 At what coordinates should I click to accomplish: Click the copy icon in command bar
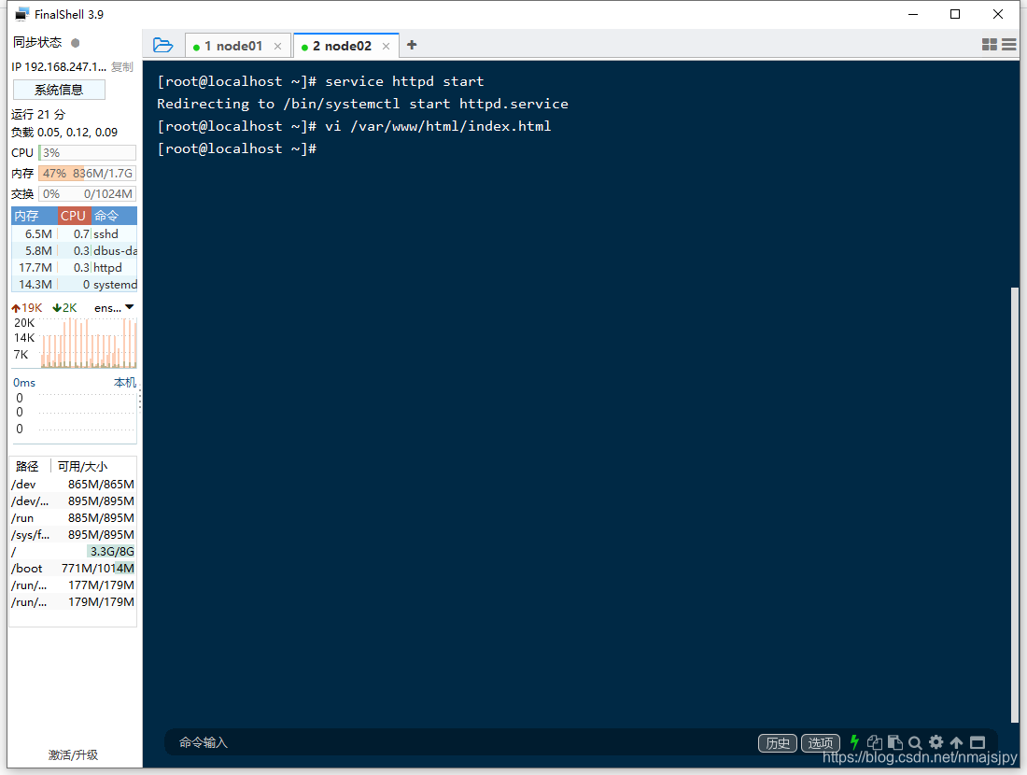(875, 742)
